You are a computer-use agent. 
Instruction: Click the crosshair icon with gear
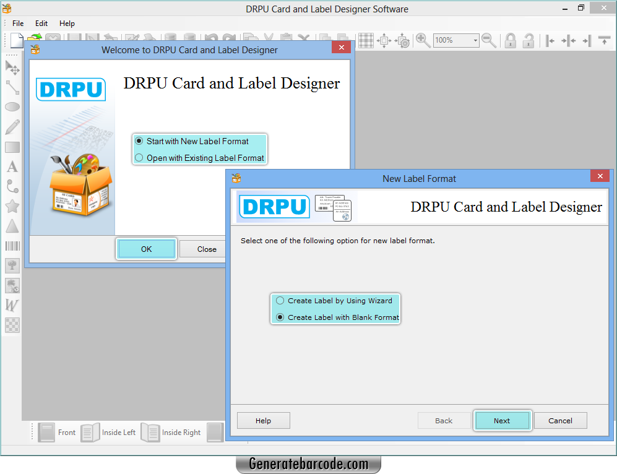tap(402, 40)
